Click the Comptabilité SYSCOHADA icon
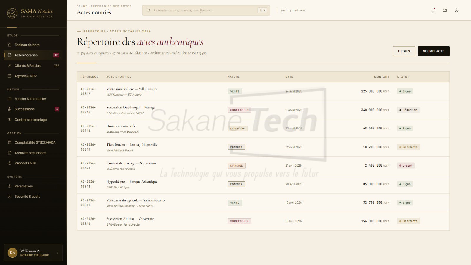Viewport: 471px width, 265px height. click(x=9, y=142)
